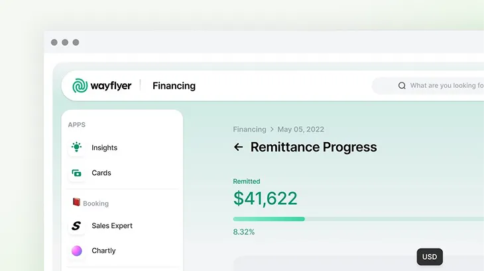Select Cards in the Apps sidebar
Screen dimensions: 484x271
pyautogui.click(x=101, y=173)
